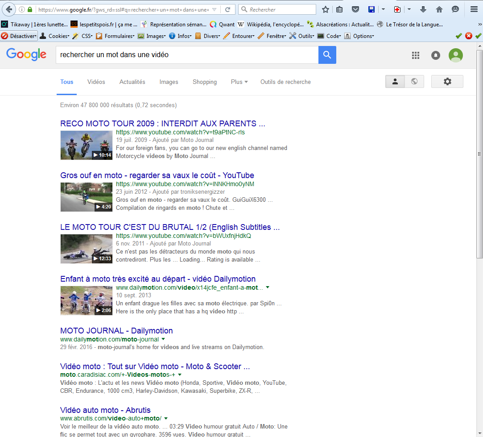Expand the Plus search category dropdown
483x437 pixels.
(x=239, y=82)
